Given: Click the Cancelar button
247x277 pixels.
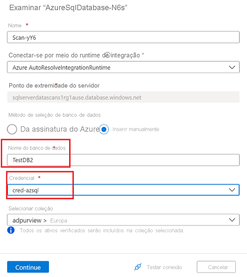Looking at the screenshot, I should [216, 267].
